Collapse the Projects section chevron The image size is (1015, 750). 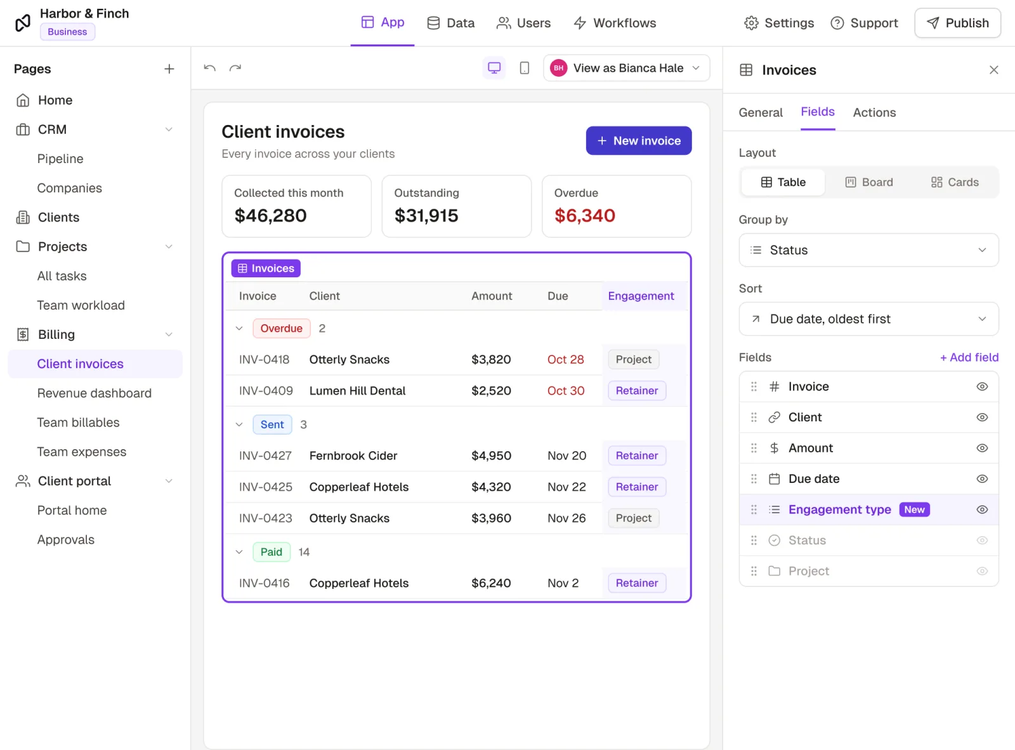pyautogui.click(x=169, y=247)
